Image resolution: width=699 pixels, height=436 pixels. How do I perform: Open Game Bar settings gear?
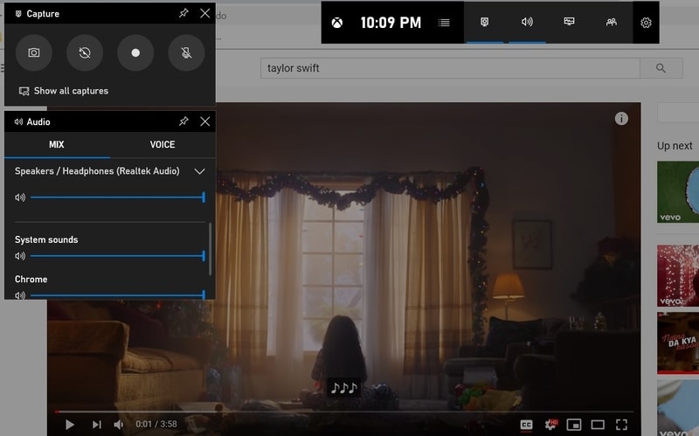pos(646,23)
